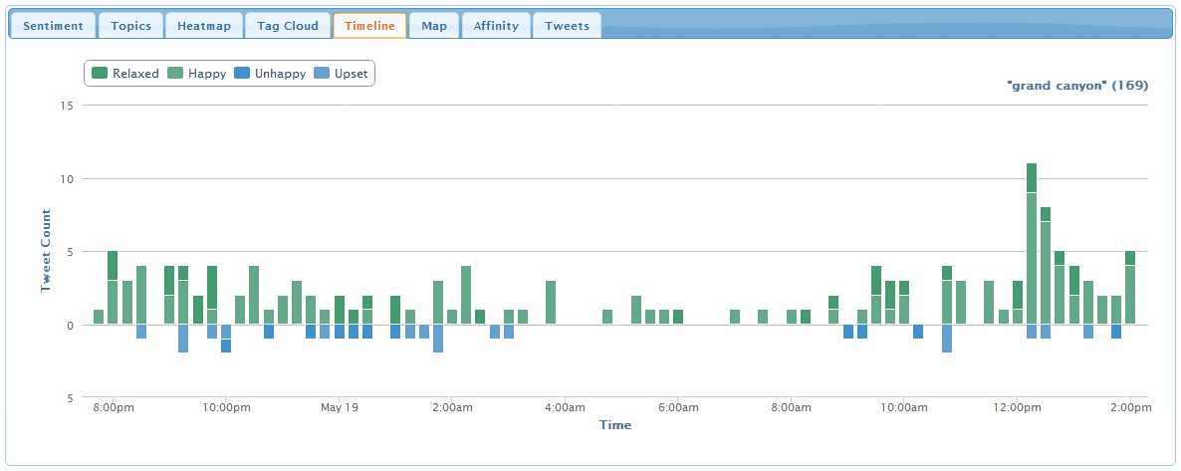Click the Upset legend color swatch

[322, 73]
